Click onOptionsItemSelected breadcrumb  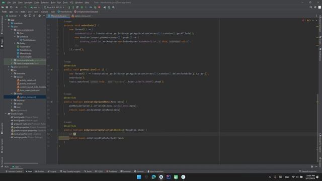pos(86,12)
